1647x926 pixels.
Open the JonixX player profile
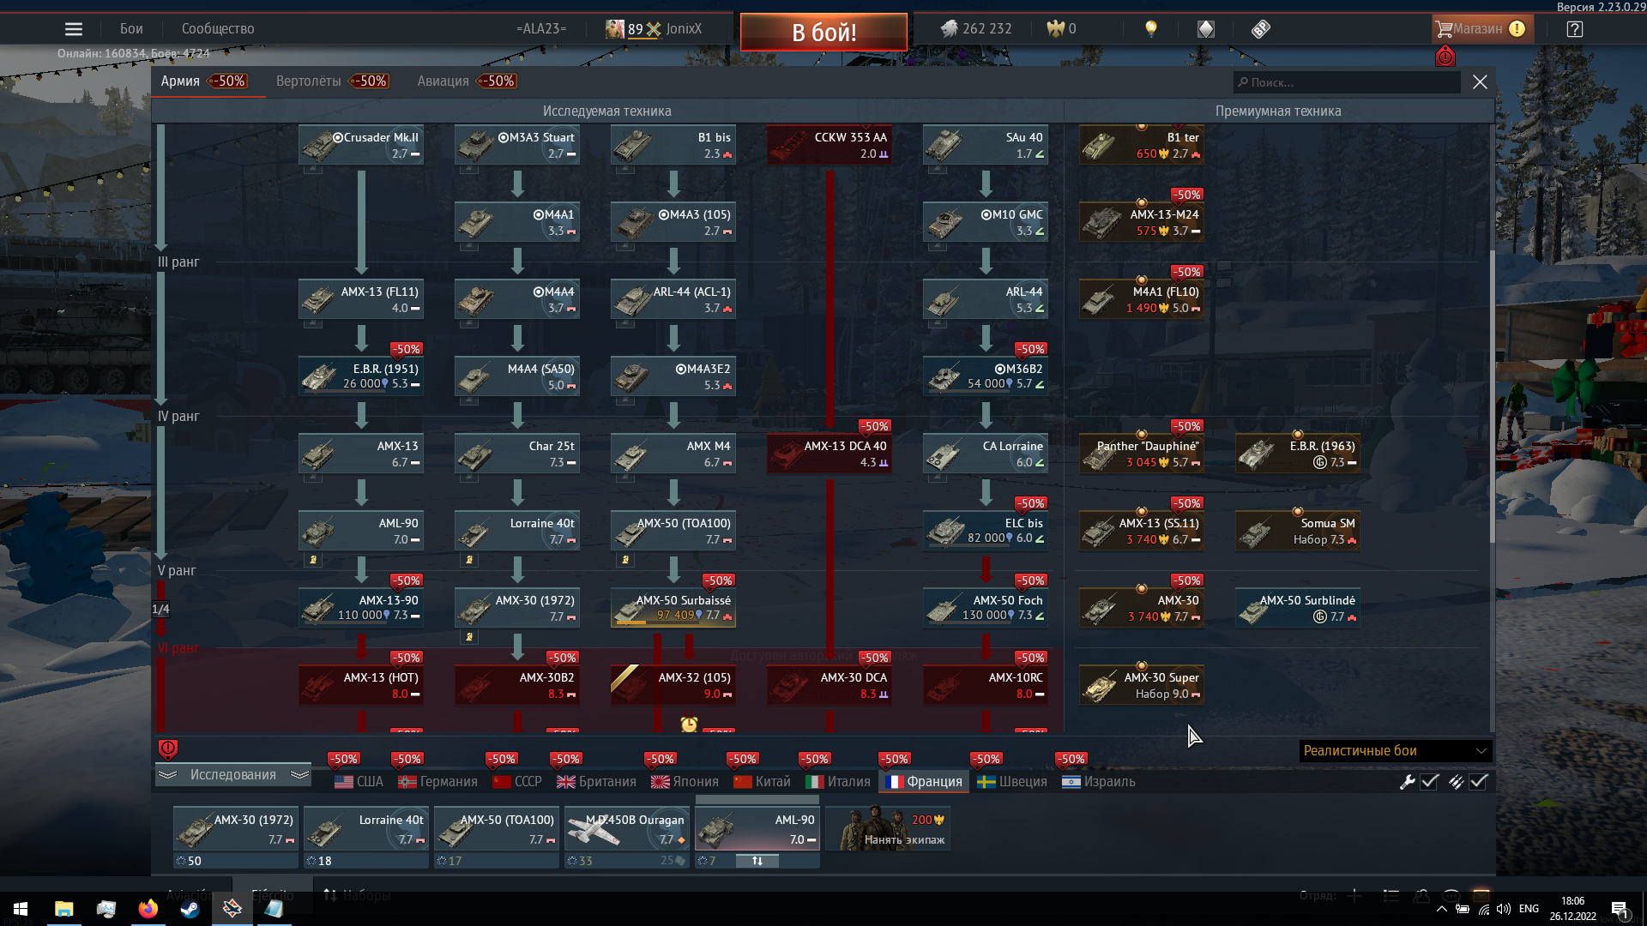(654, 29)
